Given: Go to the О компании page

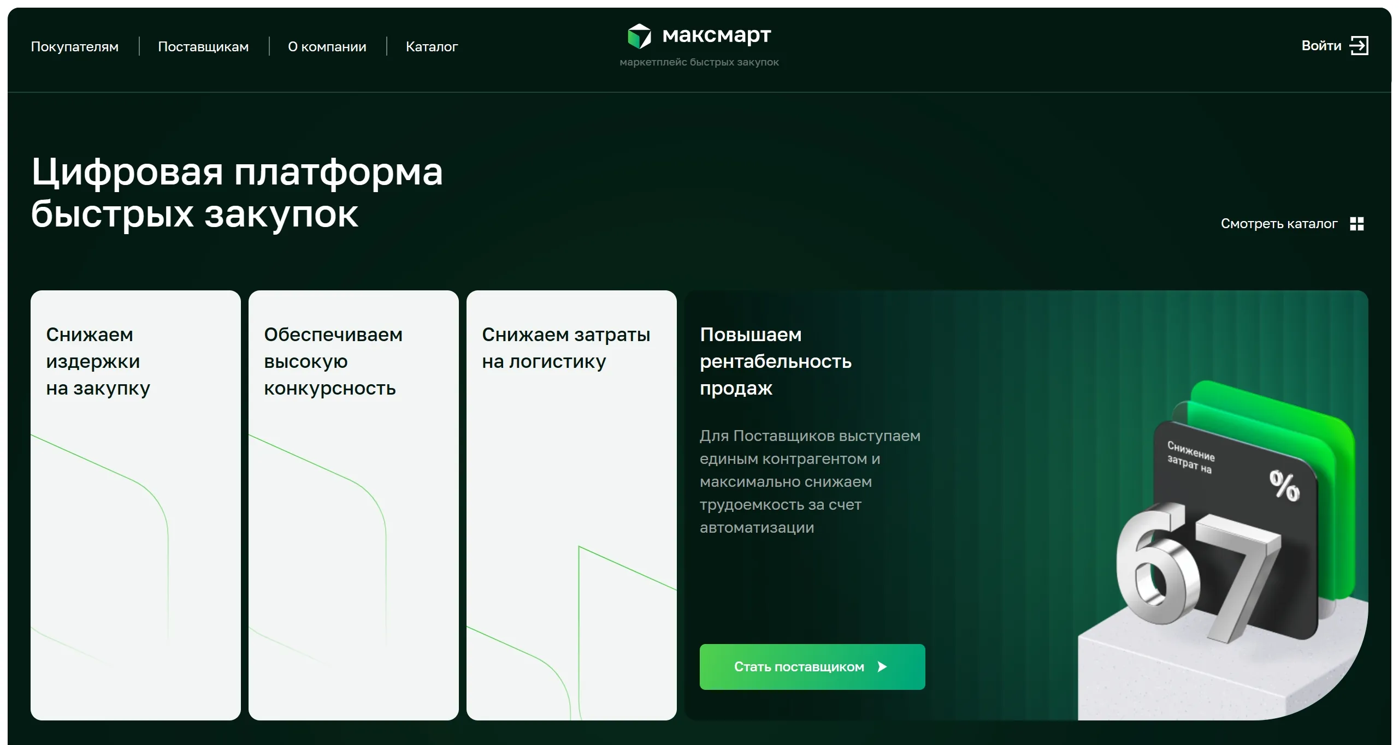Looking at the screenshot, I should tap(327, 47).
